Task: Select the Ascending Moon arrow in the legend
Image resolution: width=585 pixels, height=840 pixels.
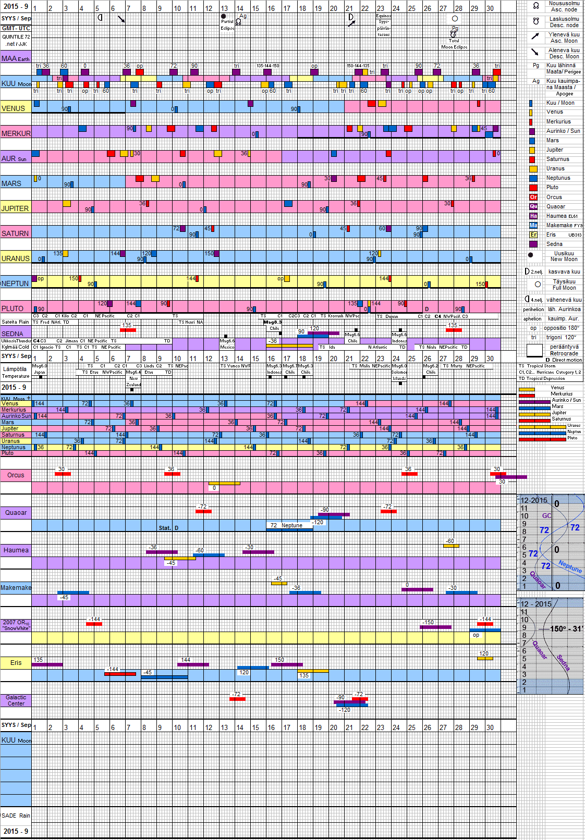Action: (x=535, y=36)
